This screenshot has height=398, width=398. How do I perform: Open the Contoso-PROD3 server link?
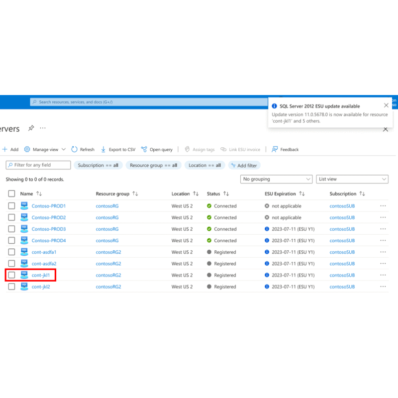[x=48, y=229]
